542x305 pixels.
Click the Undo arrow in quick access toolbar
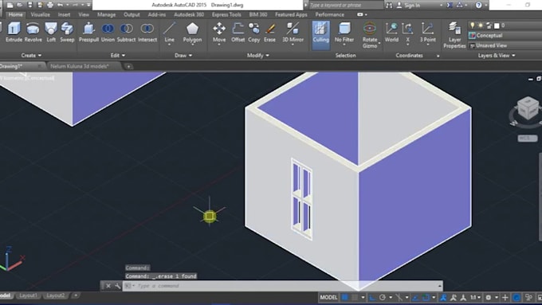(61, 5)
